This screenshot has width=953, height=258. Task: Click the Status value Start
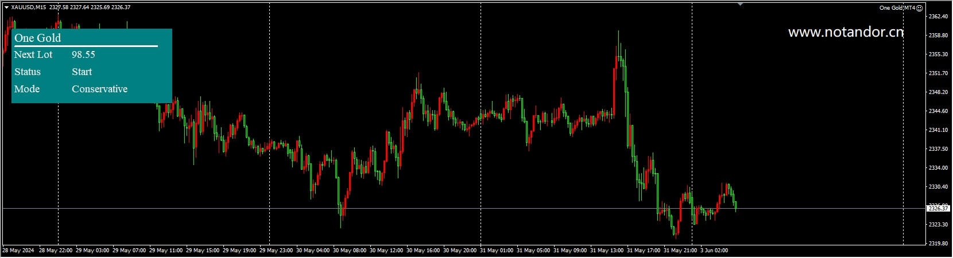click(x=82, y=72)
